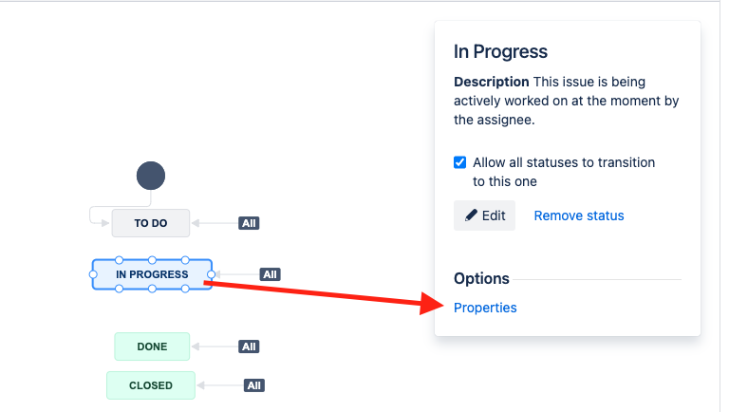Click the All badge next to TO DO
This screenshot has width=729, height=412.
coord(249,223)
